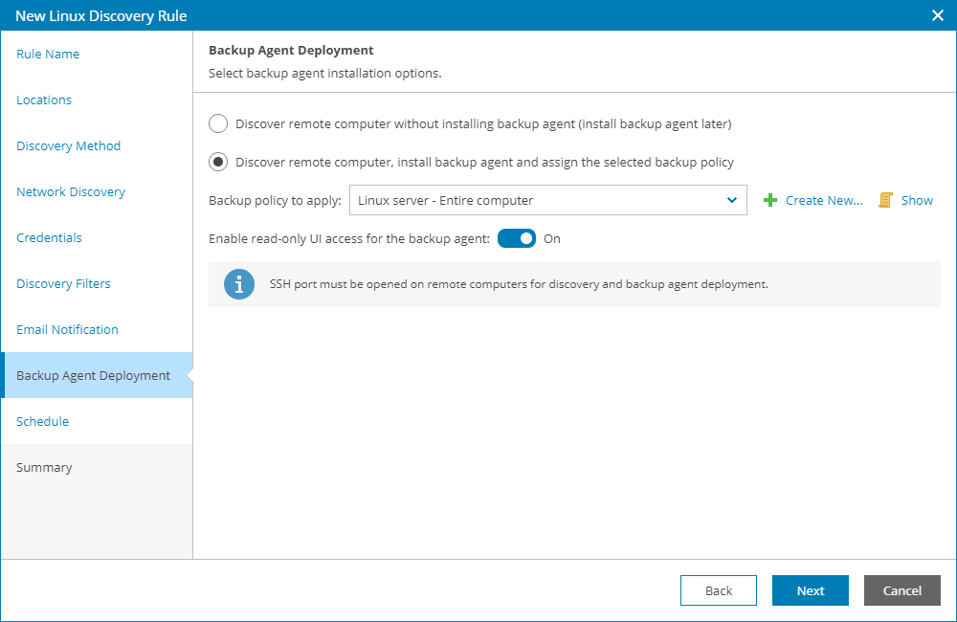Open the Rule Name step

(x=48, y=55)
